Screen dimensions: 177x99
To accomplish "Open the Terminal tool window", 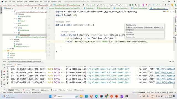I will [36, 90].
